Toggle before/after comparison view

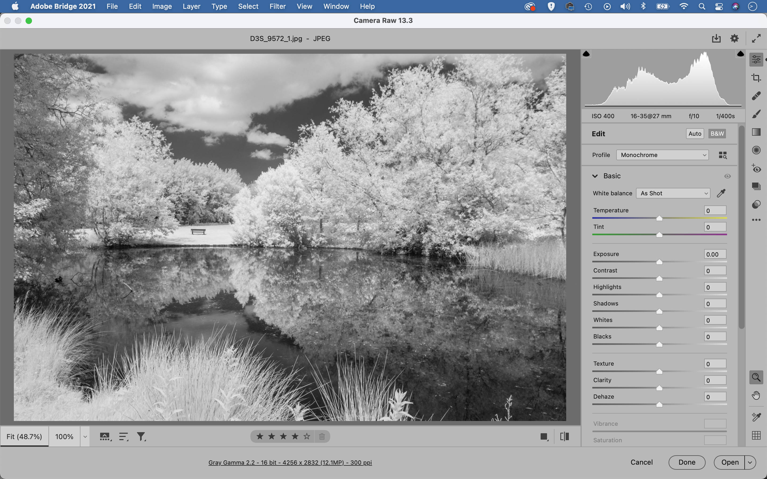coord(565,436)
